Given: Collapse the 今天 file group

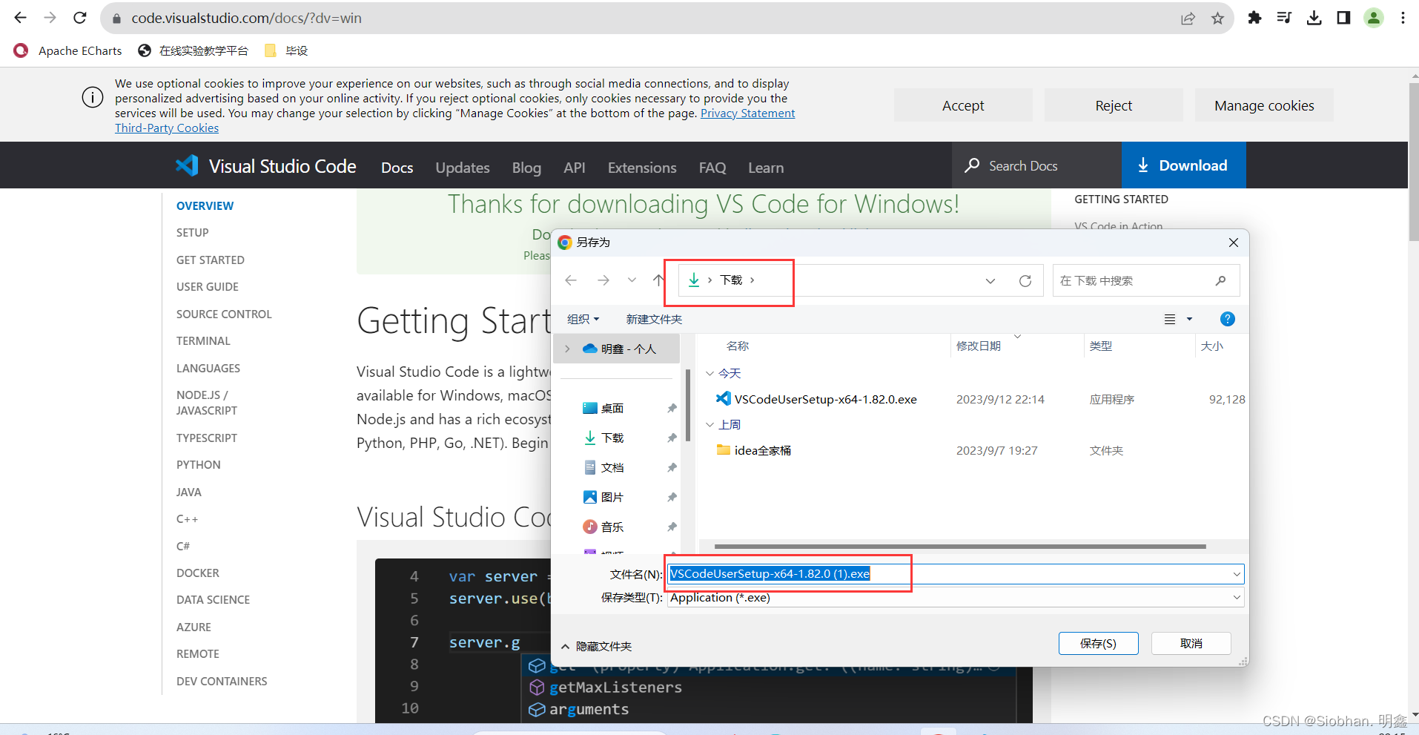Looking at the screenshot, I should 709,374.
